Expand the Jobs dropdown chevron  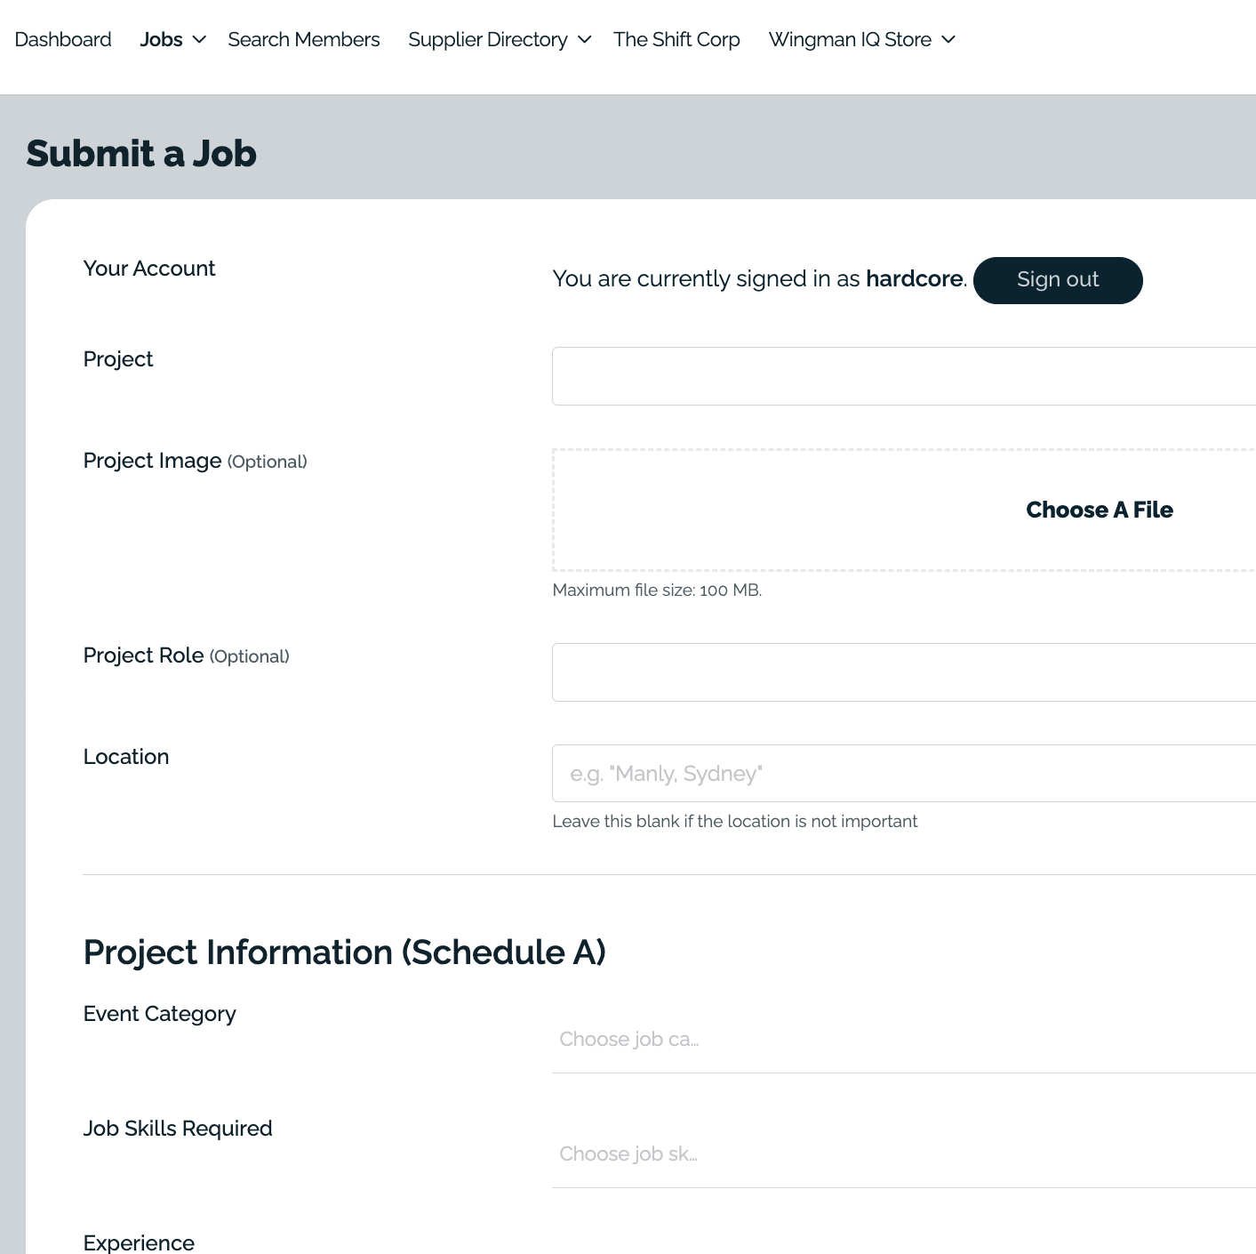(200, 40)
